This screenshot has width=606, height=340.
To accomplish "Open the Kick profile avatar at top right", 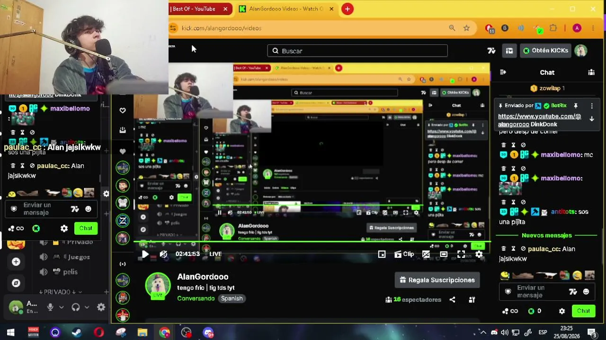I will (581, 51).
